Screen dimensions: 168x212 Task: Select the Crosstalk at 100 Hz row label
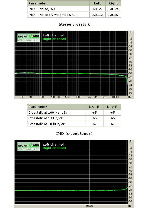[x=48, y=113]
